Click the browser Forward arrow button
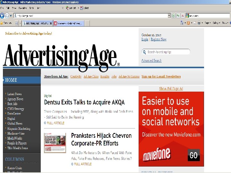The height and width of the screenshot is (173, 231). pos(7,16)
